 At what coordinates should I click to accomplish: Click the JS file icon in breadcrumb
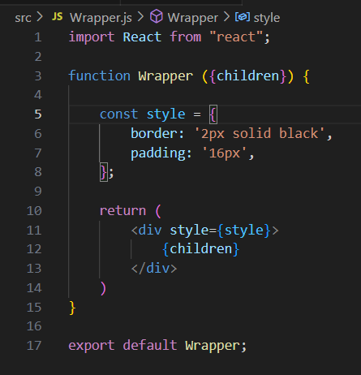(58, 17)
